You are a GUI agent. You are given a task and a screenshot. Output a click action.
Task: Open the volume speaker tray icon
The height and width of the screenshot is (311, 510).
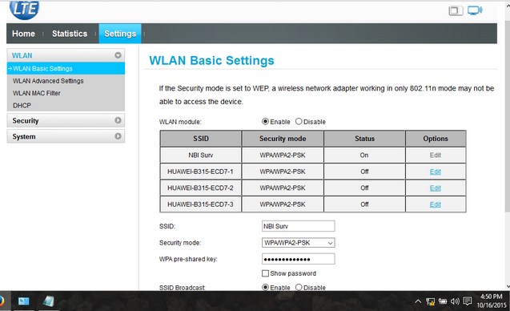(x=455, y=301)
